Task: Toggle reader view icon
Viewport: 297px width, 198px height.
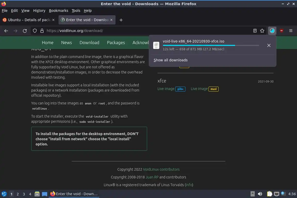Action: coord(255,31)
